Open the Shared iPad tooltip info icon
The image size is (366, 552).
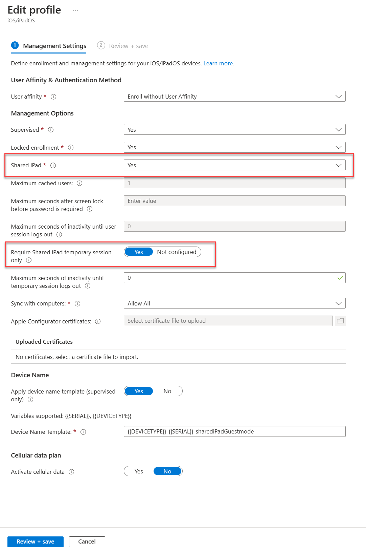click(53, 165)
